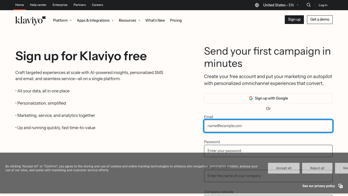The width and height of the screenshot is (348, 196).
Task: Click 'Personalization, simplified' bullet text
Action: [x=42, y=103]
